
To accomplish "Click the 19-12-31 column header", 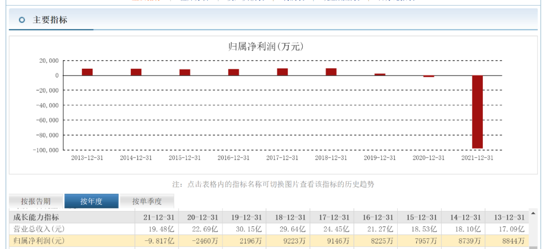I will (x=246, y=217).
